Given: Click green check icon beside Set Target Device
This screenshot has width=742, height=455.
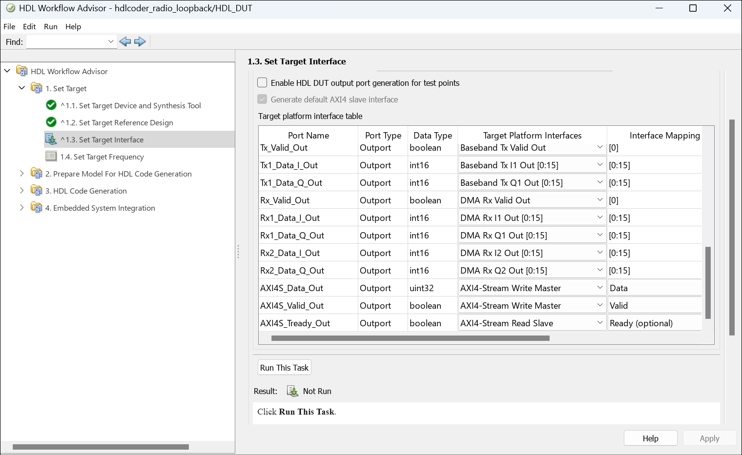Looking at the screenshot, I should pos(51,105).
